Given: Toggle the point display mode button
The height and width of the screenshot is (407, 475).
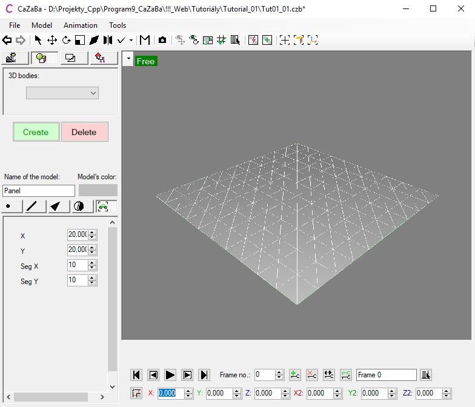Looking at the screenshot, I should tap(12, 207).
